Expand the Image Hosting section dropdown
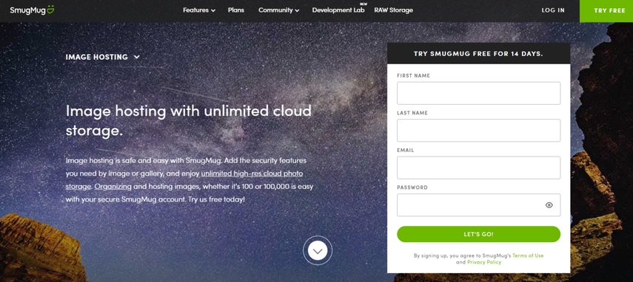 (x=103, y=57)
